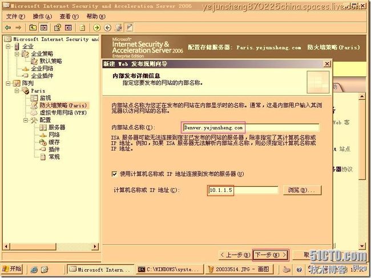
Task: Click the green circled right arrow icon
Action: 96,28
